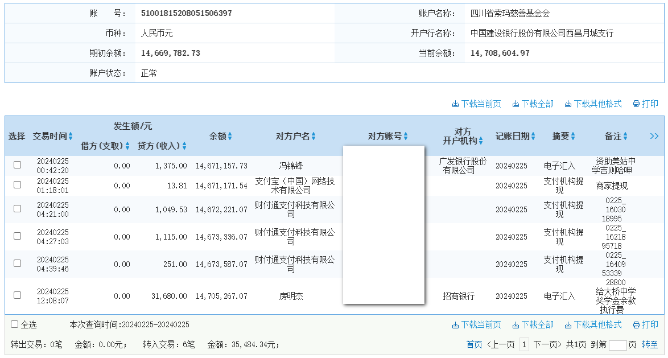Expand more columns with >> arrow
Viewport: 668px width, 358px height.
pyautogui.click(x=654, y=136)
